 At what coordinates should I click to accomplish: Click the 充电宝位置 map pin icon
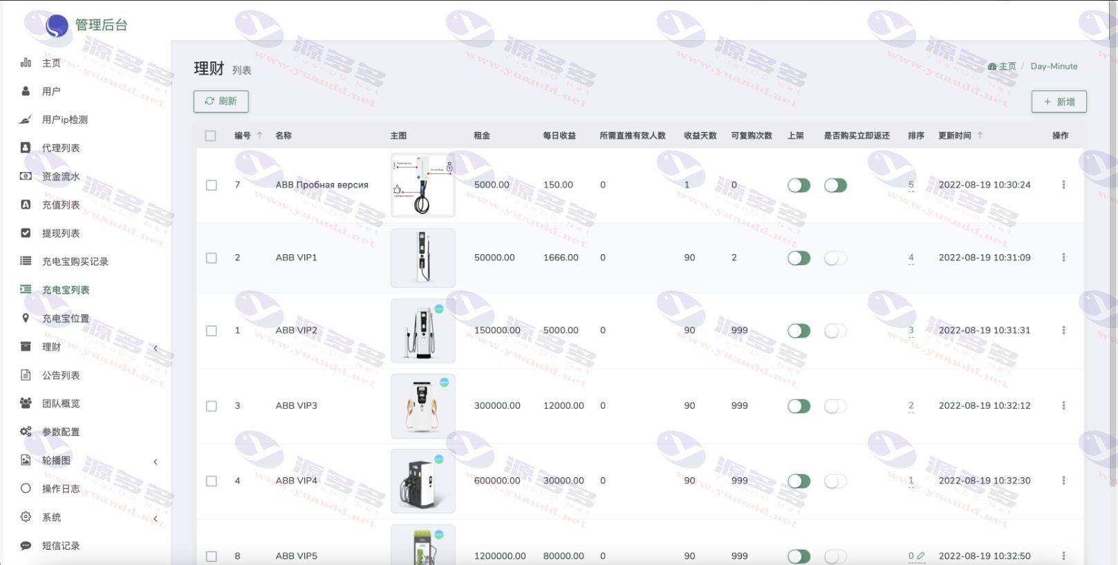(26, 318)
